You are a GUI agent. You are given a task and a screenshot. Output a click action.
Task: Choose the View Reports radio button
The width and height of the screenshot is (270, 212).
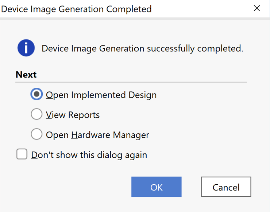pyautogui.click(x=36, y=115)
